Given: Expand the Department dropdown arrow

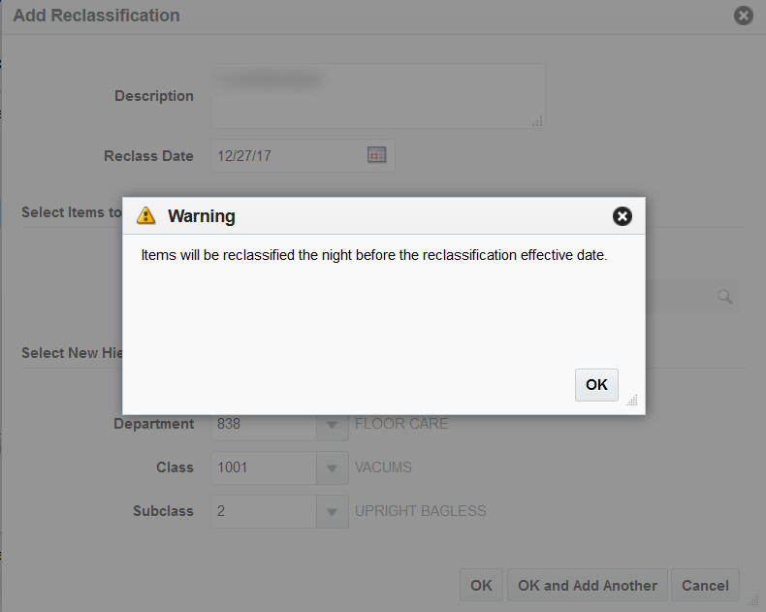Looking at the screenshot, I should pos(333,424).
